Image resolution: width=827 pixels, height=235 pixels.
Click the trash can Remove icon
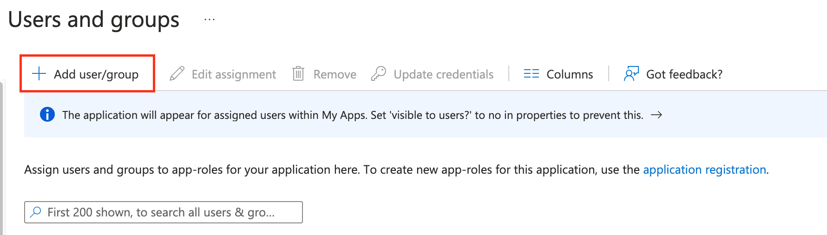pyautogui.click(x=298, y=74)
